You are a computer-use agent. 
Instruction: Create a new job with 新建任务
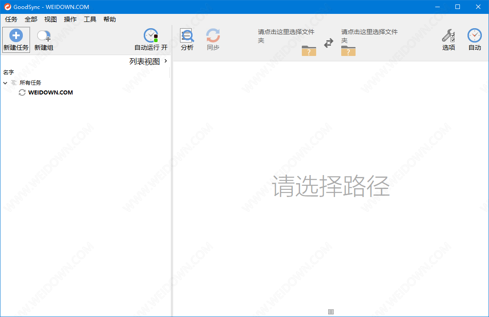pos(16,39)
